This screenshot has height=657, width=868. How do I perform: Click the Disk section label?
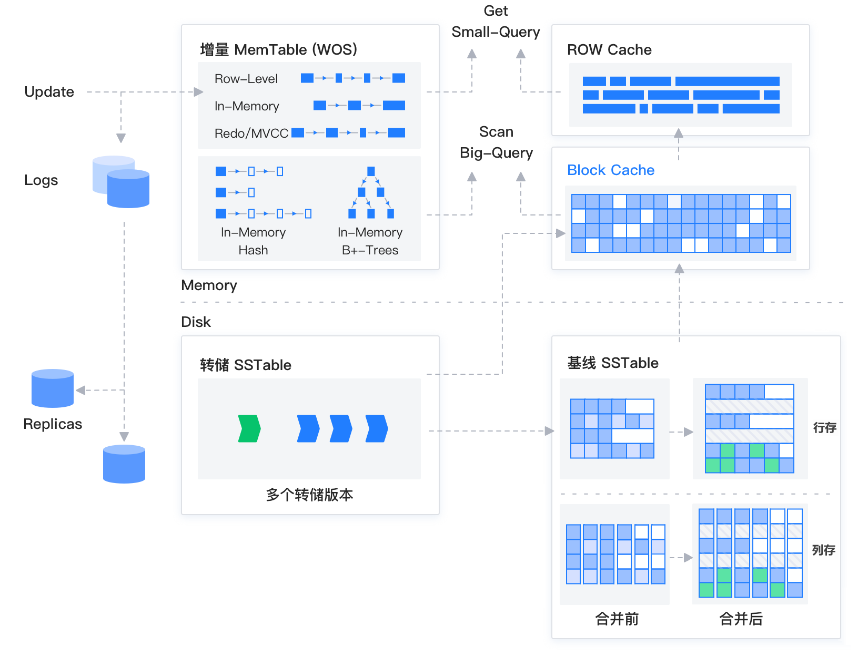click(196, 322)
